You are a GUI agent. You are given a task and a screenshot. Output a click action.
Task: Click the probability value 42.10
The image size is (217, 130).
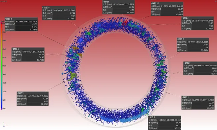click(x=132, y=10)
